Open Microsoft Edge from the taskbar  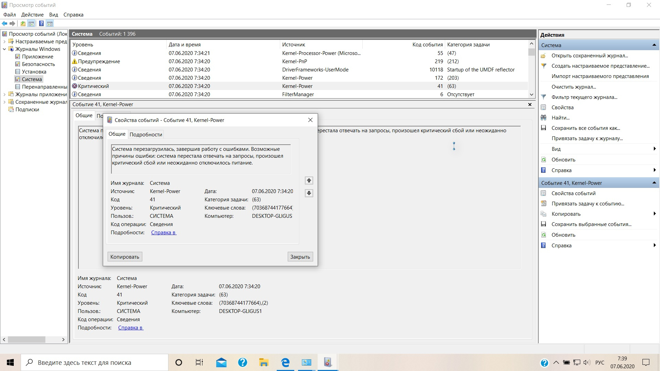(x=285, y=362)
